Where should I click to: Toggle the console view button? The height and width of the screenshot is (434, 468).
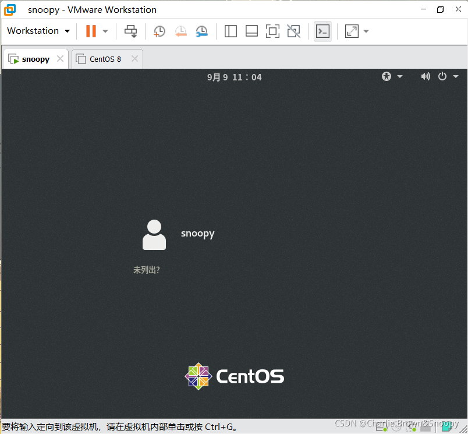(322, 31)
